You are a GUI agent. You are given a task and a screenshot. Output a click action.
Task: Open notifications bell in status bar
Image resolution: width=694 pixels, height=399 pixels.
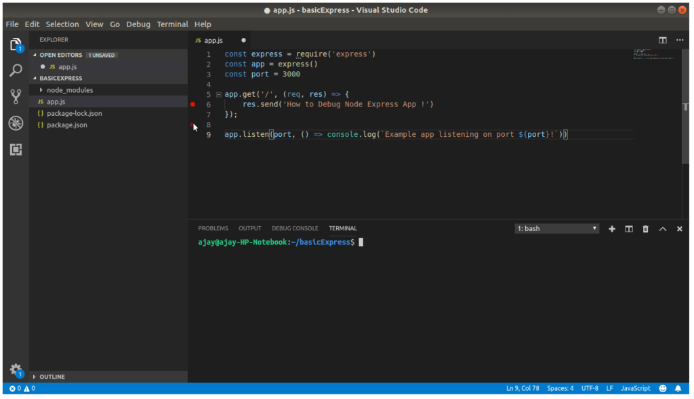(x=678, y=389)
